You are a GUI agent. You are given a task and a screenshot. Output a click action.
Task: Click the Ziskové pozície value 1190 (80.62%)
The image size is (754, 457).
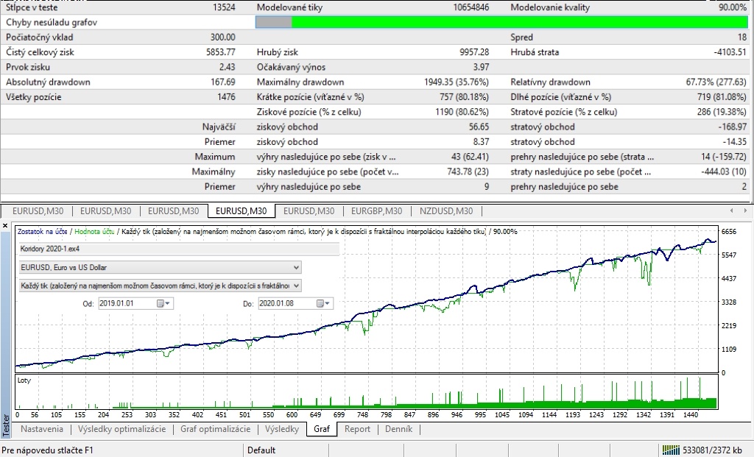coord(462,111)
